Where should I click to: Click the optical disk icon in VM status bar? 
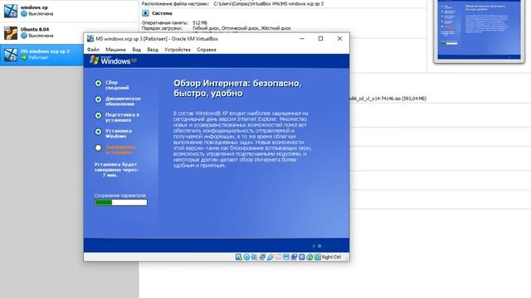pos(246,257)
